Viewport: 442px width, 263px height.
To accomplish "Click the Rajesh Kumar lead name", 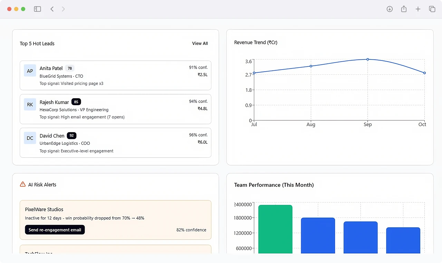I will [54, 102].
